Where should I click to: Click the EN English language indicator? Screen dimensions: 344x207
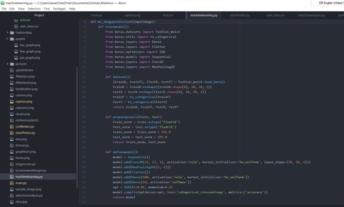tap(331, 3)
